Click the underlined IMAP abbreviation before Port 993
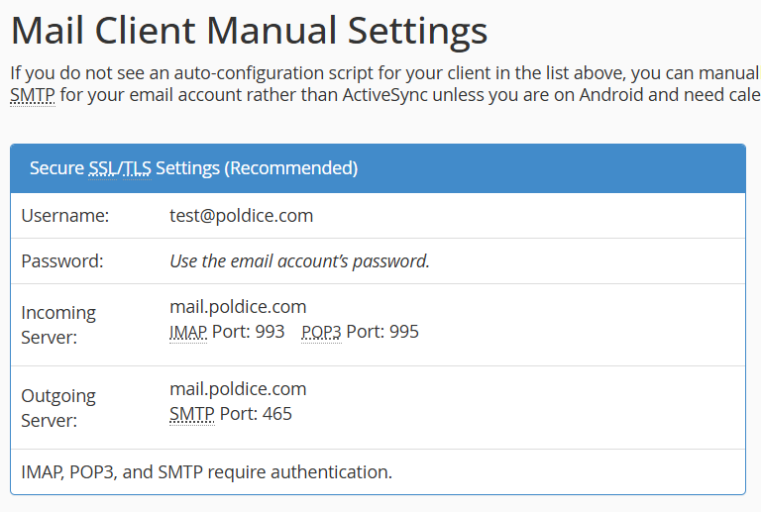This screenshot has height=512, width=761. 188,332
